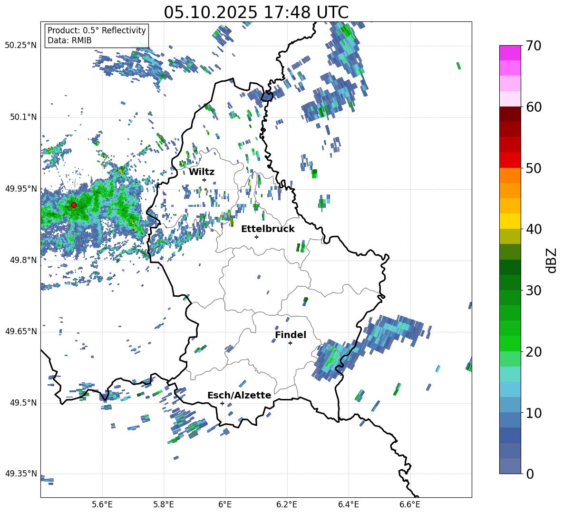
Task: Click the 6.4°E longitude label
Action: (x=348, y=504)
